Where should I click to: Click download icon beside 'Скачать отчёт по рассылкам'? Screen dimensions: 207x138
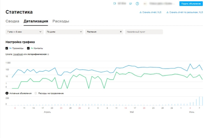[x=167, y=12]
